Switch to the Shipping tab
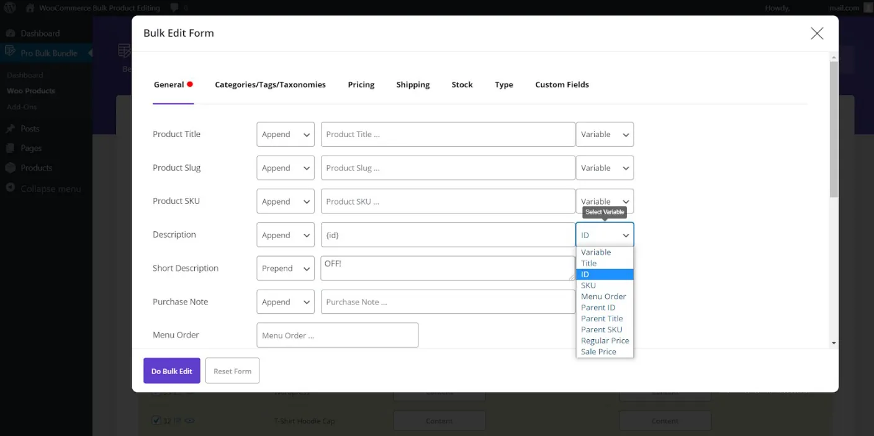874x436 pixels. (x=413, y=84)
